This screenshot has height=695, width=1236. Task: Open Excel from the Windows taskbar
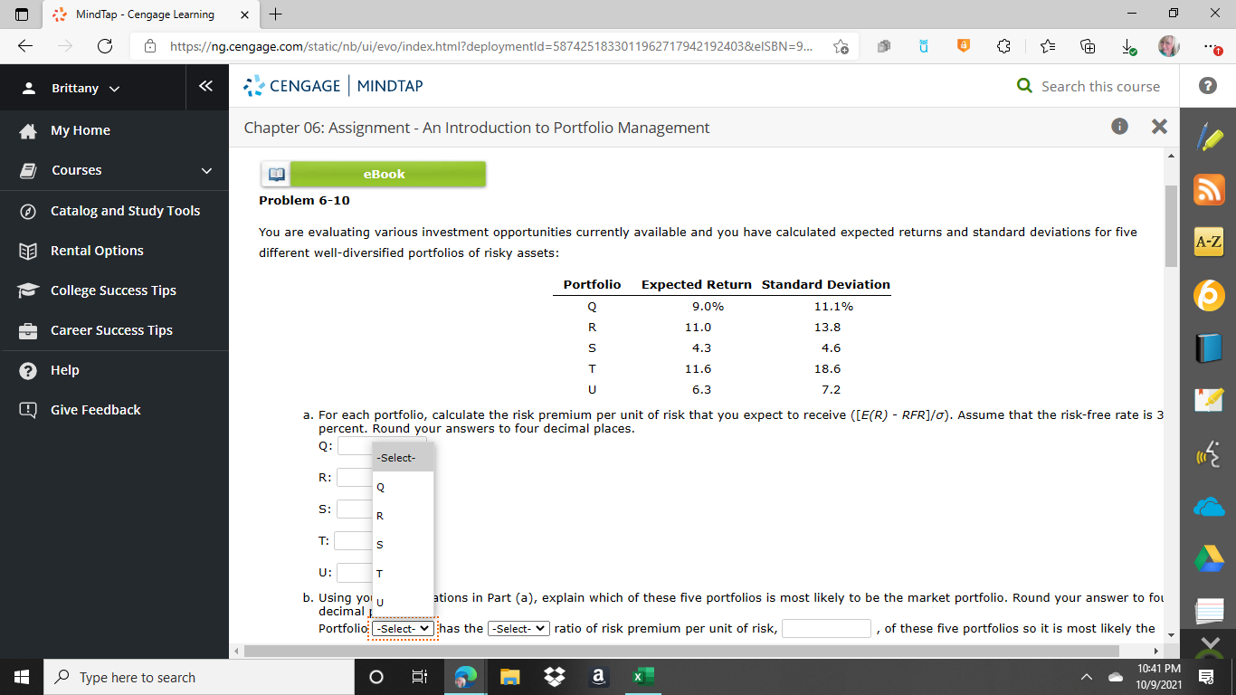(x=642, y=676)
